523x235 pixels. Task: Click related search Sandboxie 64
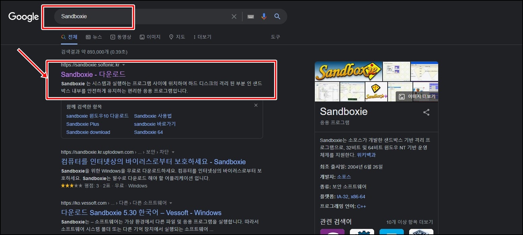(149, 132)
